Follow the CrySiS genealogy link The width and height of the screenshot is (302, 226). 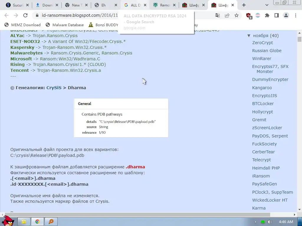54,88
